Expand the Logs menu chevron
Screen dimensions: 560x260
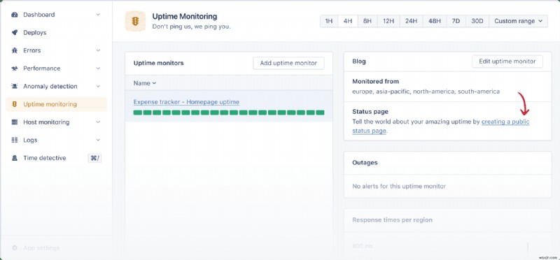(x=98, y=140)
